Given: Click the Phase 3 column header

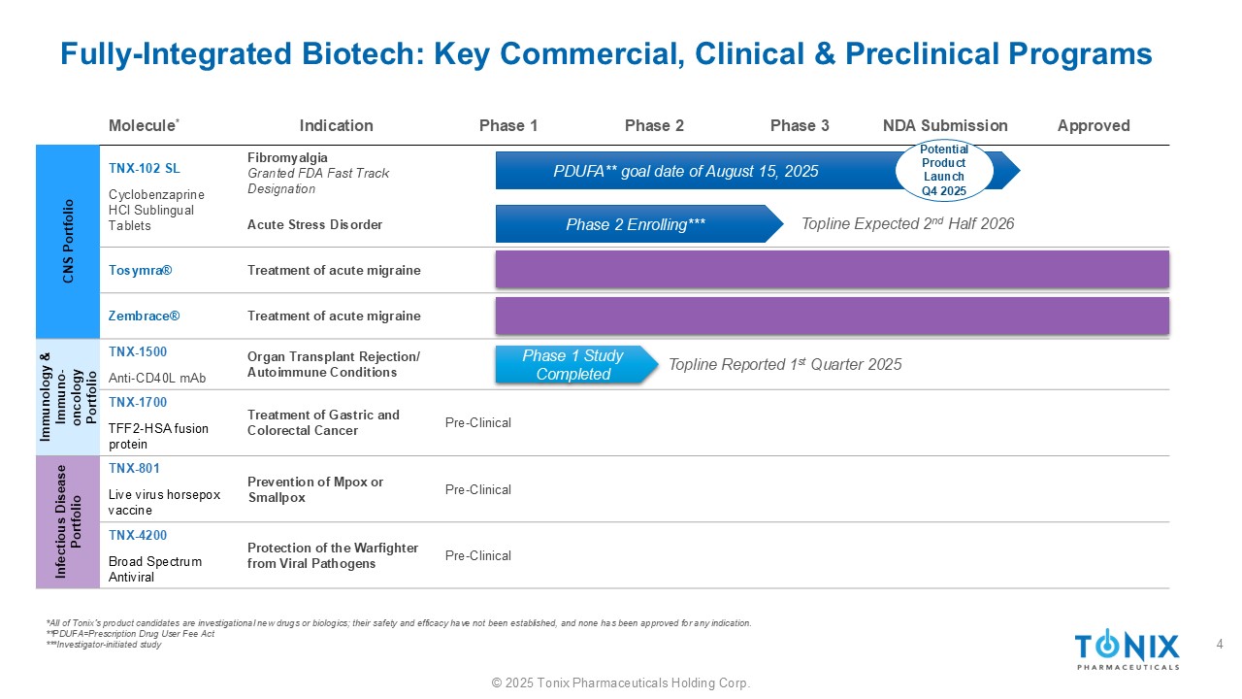Looking at the screenshot, I should click(800, 125).
